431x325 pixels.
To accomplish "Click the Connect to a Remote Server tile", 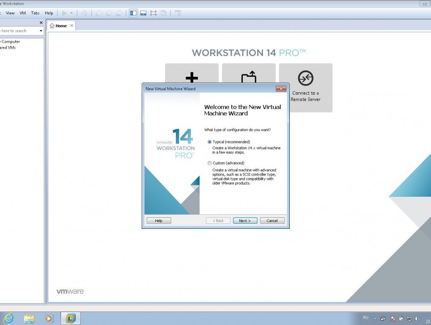I will (306, 88).
